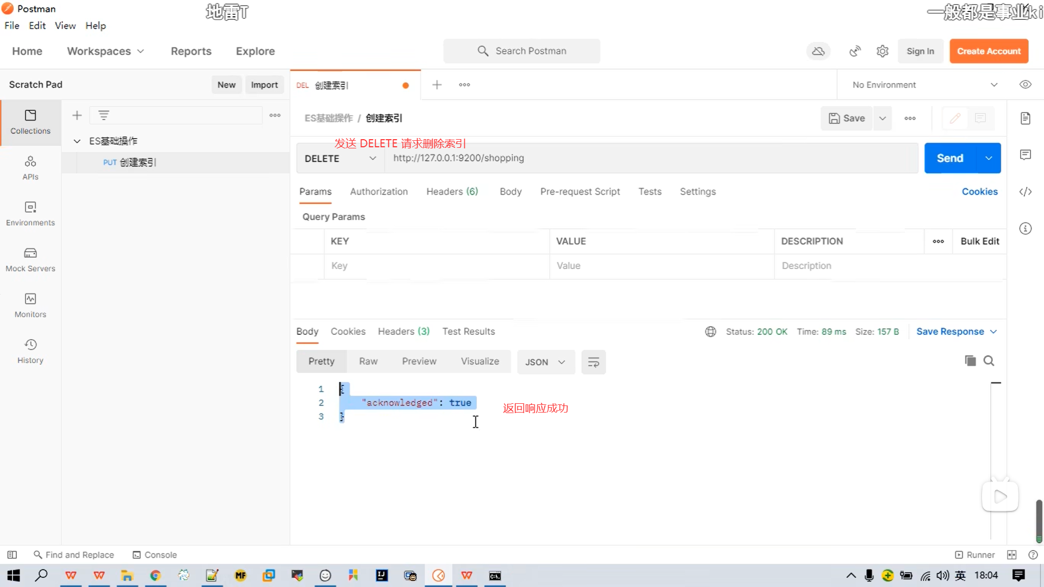The width and height of the screenshot is (1044, 587).
Task: Expand the JSON format dropdown
Action: pos(545,362)
